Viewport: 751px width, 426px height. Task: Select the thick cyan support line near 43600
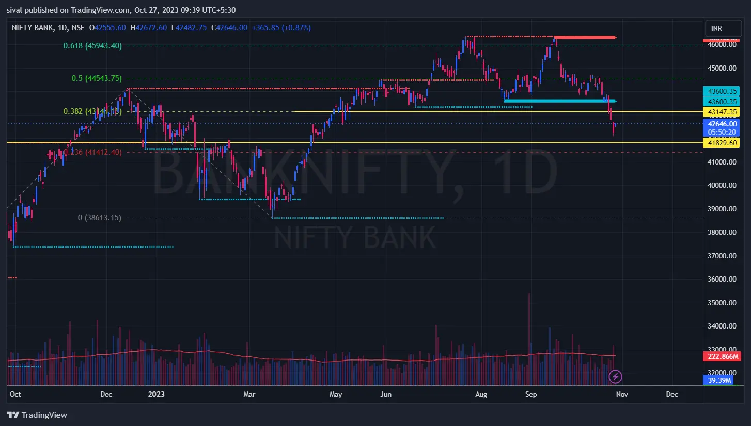(x=560, y=101)
